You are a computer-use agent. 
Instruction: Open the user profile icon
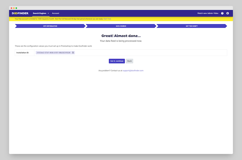(227, 13)
